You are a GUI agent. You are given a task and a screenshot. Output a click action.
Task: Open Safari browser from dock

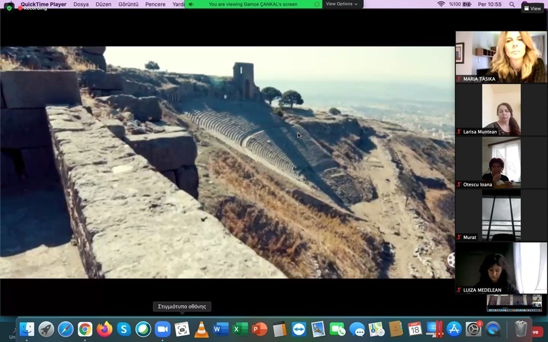(66, 329)
